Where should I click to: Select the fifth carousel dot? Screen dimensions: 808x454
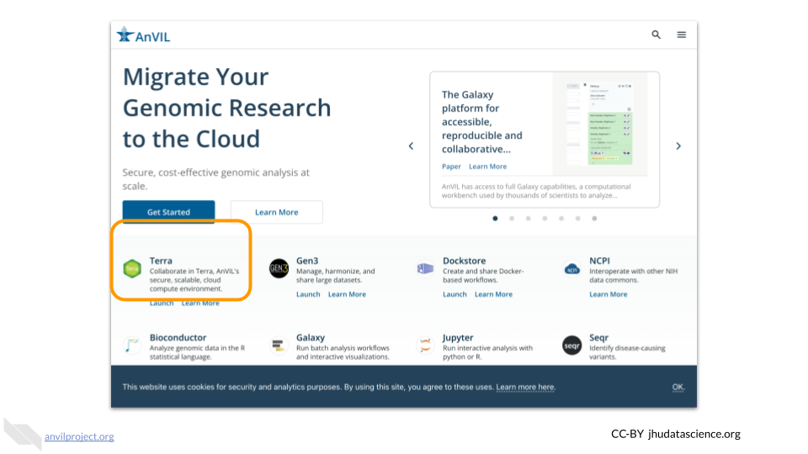coord(561,219)
